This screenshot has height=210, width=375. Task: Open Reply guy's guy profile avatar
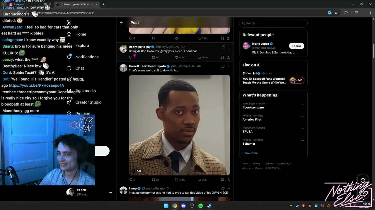coord(123,49)
